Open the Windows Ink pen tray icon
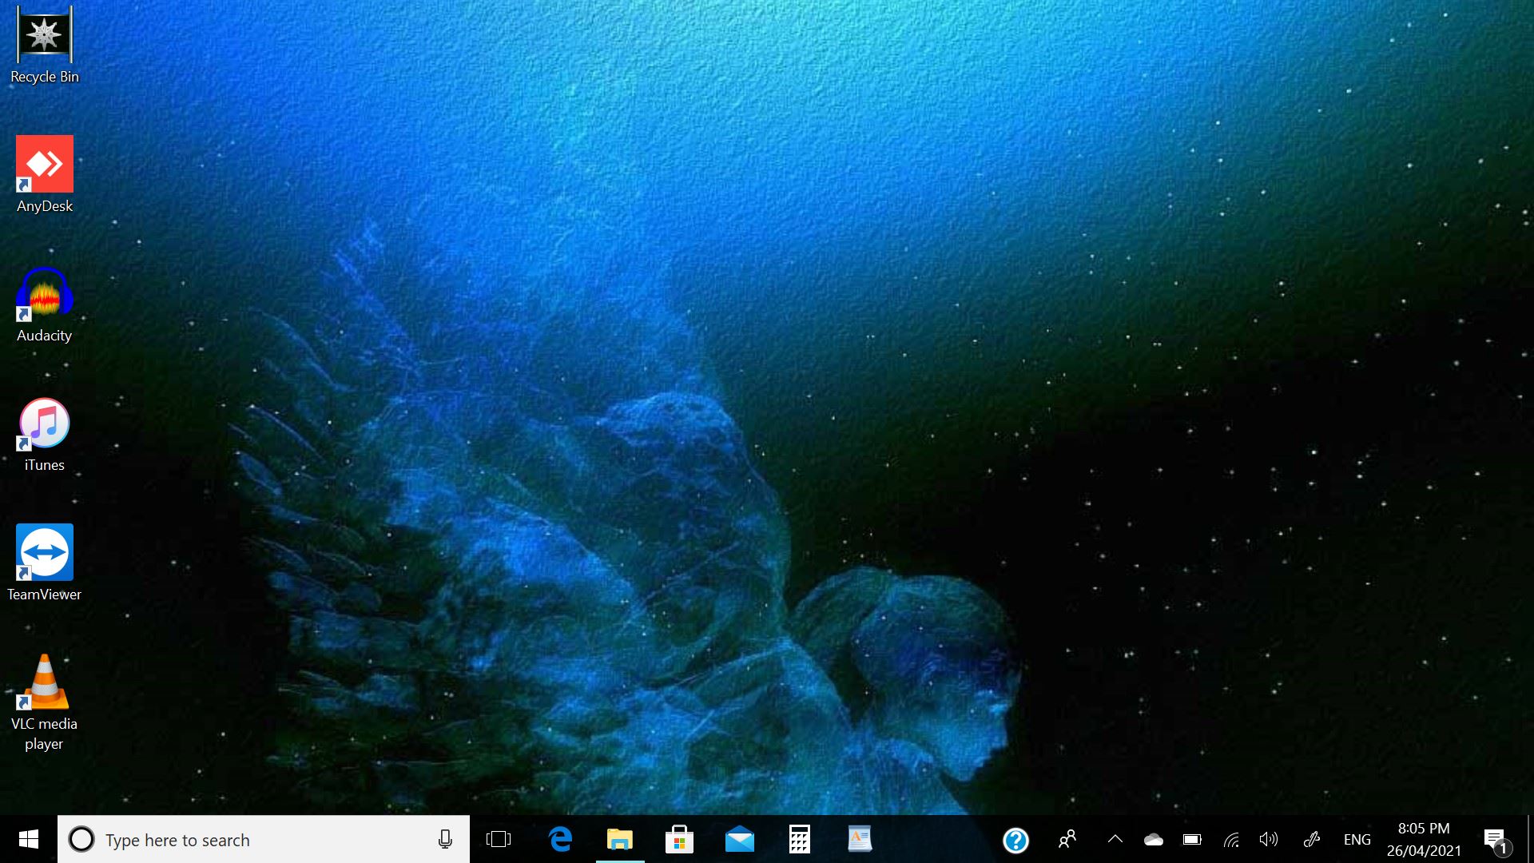 tap(1311, 840)
